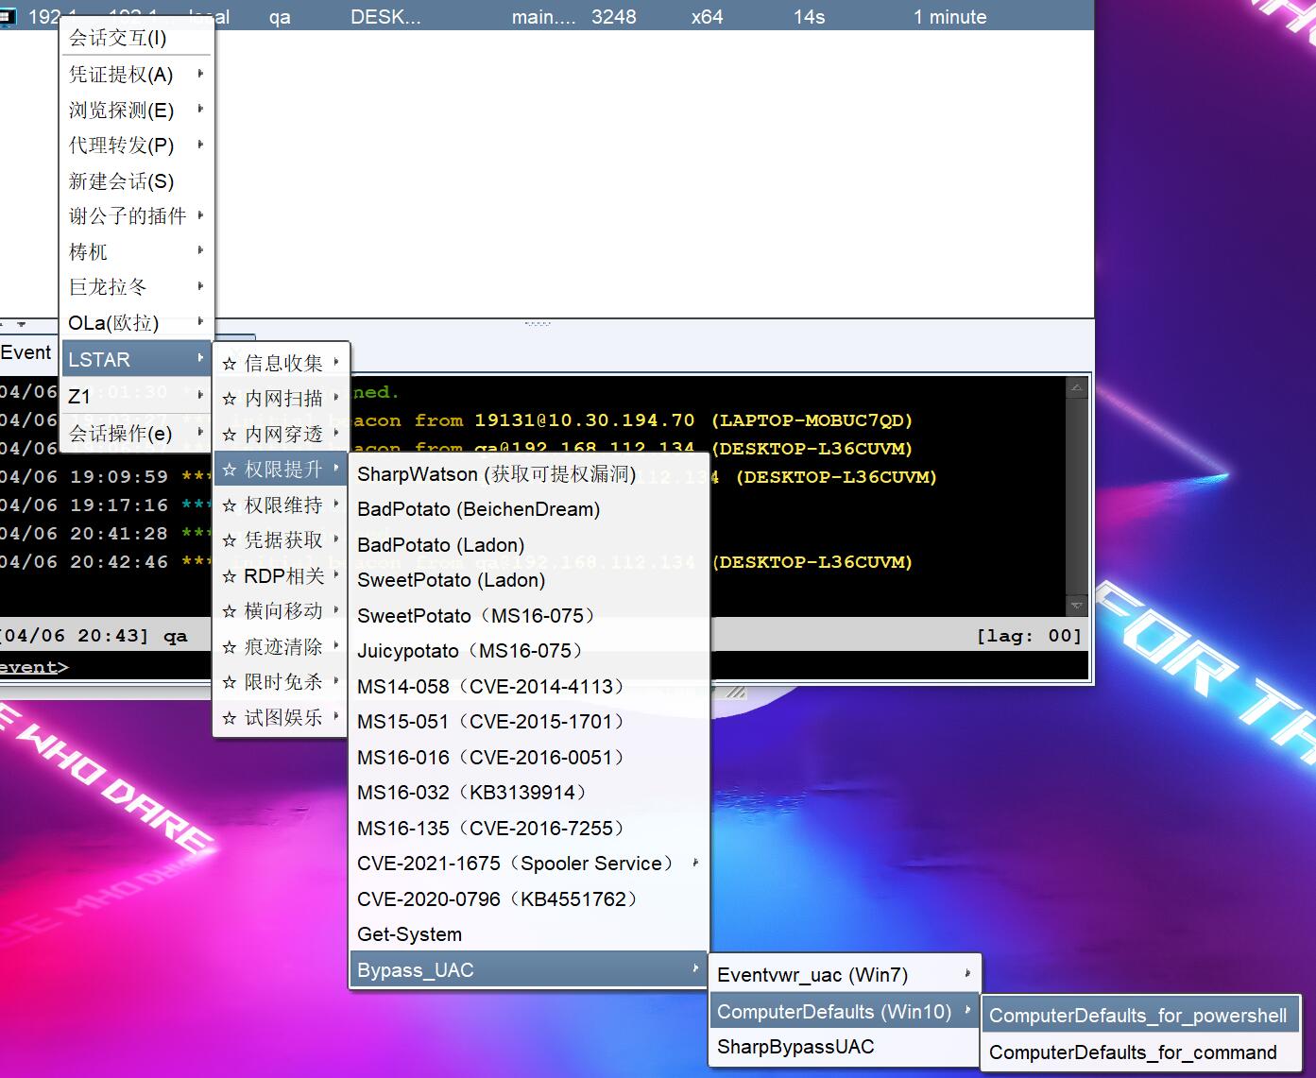Select MS15-051 (CVE-2015-1701) exploit
The height and width of the screenshot is (1078, 1316).
click(x=529, y=722)
